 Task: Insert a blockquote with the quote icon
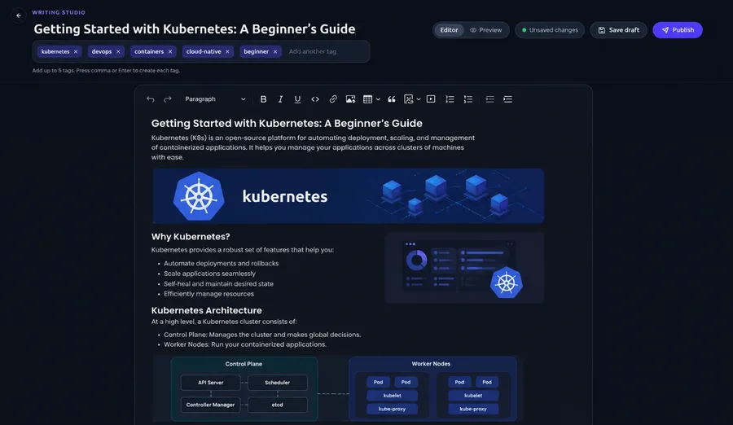(391, 99)
